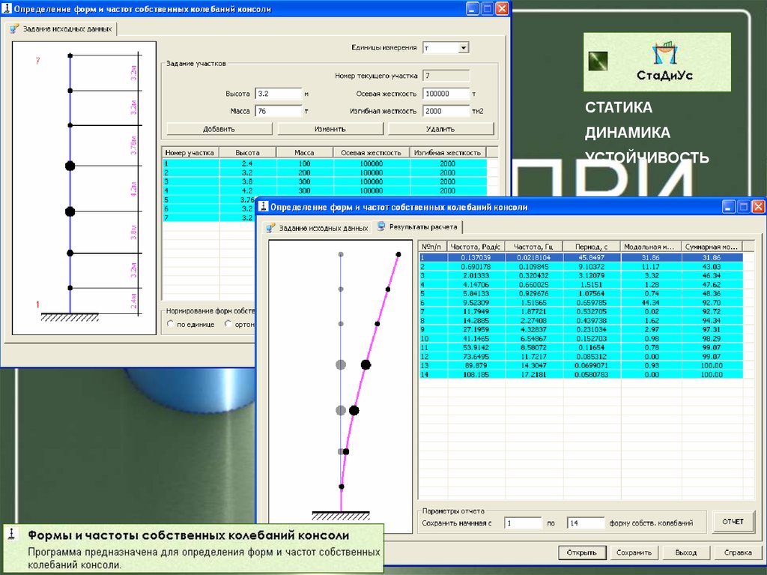Click the top large mass node on the console diagram
Viewport: 767px width, 575px height.
pos(70,166)
